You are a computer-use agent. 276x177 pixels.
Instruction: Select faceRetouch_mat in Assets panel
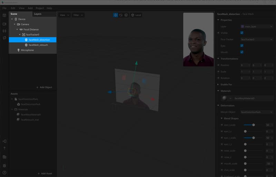click(x=30, y=120)
